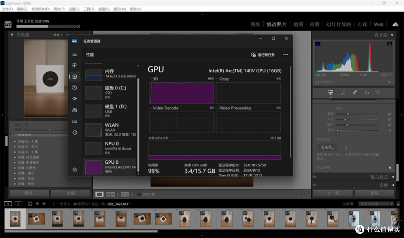The width and height of the screenshot is (404, 238).
Task: Collapse the 3D GPU graph chevron
Action: [x=150, y=79]
